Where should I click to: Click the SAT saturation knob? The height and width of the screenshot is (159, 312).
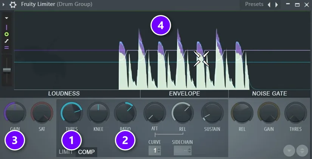click(x=42, y=113)
